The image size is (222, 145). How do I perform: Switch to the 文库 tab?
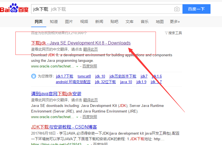(x=129, y=22)
